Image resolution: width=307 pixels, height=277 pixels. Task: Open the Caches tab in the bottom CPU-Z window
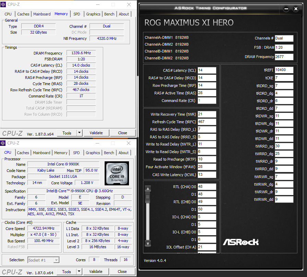pos(23,153)
